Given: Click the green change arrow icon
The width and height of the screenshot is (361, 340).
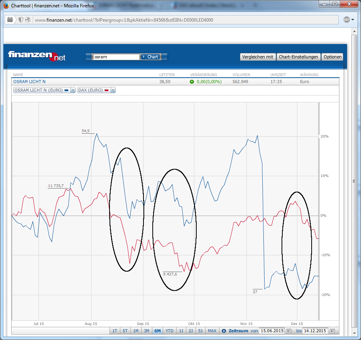Looking at the screenshot, I should point(192,82).
